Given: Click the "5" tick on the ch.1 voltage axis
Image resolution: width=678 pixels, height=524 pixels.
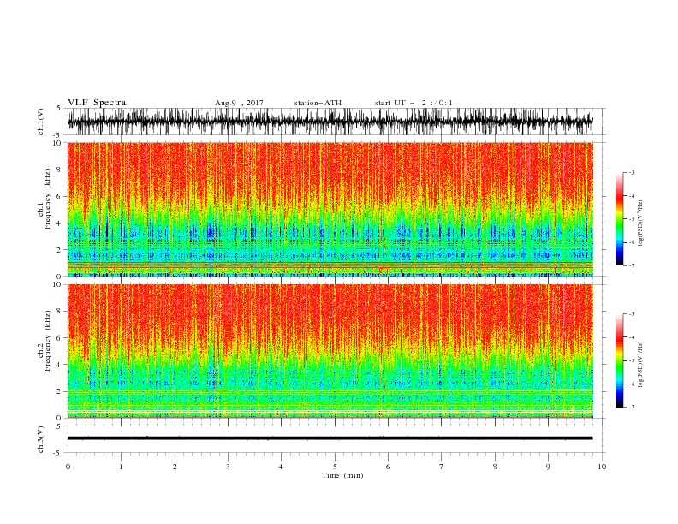Looking at the screenshot, I should pyautogui.click(x=59, y=108).
